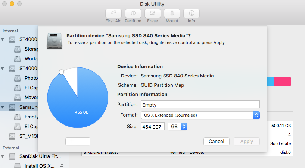
Task: Collapse the first ST4000 internal disk
Action: [x=3, y=39]
